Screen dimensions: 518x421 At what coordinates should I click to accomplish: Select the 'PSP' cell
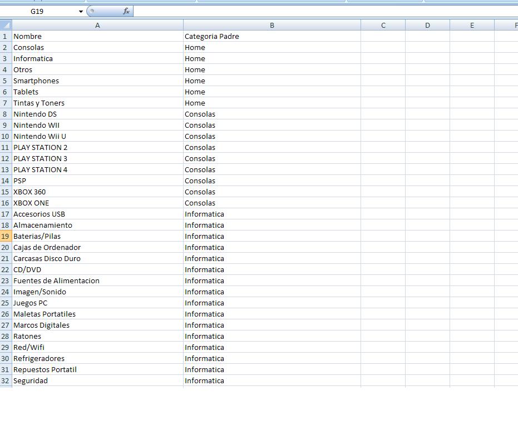coord(97,181)
